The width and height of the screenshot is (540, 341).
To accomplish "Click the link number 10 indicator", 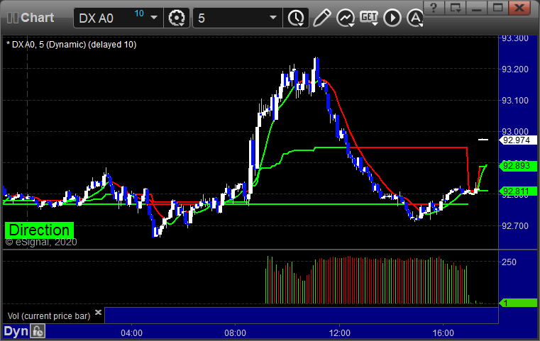I will pyautogui.click(x=139, y=13).
